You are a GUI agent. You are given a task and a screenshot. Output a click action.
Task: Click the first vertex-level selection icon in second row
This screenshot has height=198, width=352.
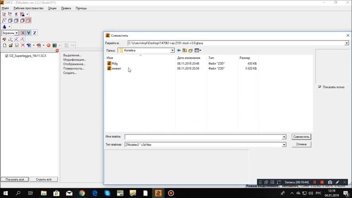(4, 20)
